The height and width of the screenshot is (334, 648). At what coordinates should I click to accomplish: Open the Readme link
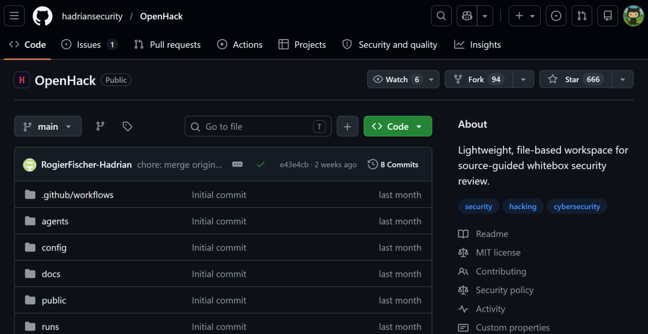pyautogui.click(x=483, y=234)
